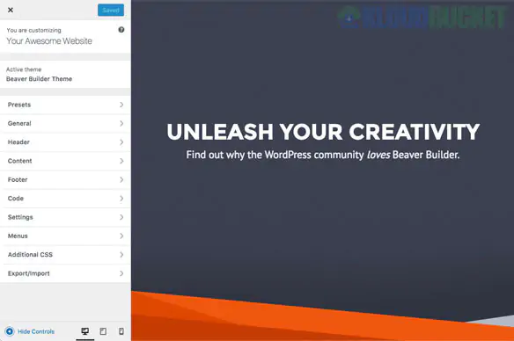Open the help question mark icon
514x341 pixels.
pos(121,30)
